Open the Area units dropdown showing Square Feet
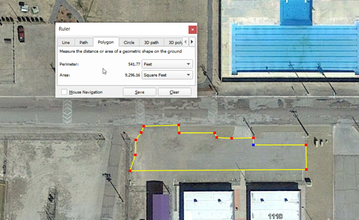359x220 pixels. pos(167,75)
